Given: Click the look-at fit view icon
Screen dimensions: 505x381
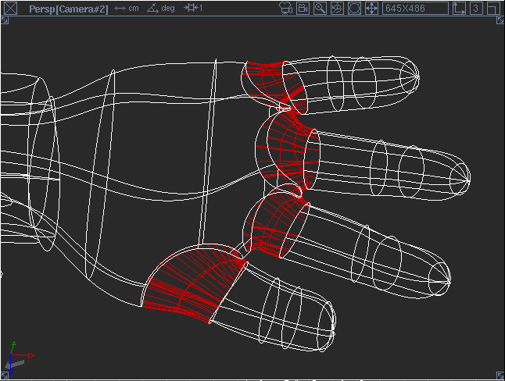Looking at the screenshot, I should pyautogui.click(x=354, y=9).
